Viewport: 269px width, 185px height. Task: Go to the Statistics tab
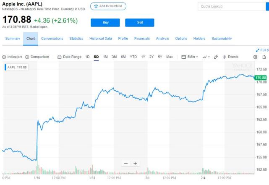76,39
